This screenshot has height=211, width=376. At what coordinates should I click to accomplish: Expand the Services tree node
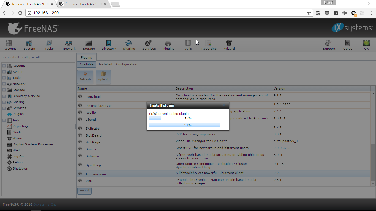pos(4,108)
